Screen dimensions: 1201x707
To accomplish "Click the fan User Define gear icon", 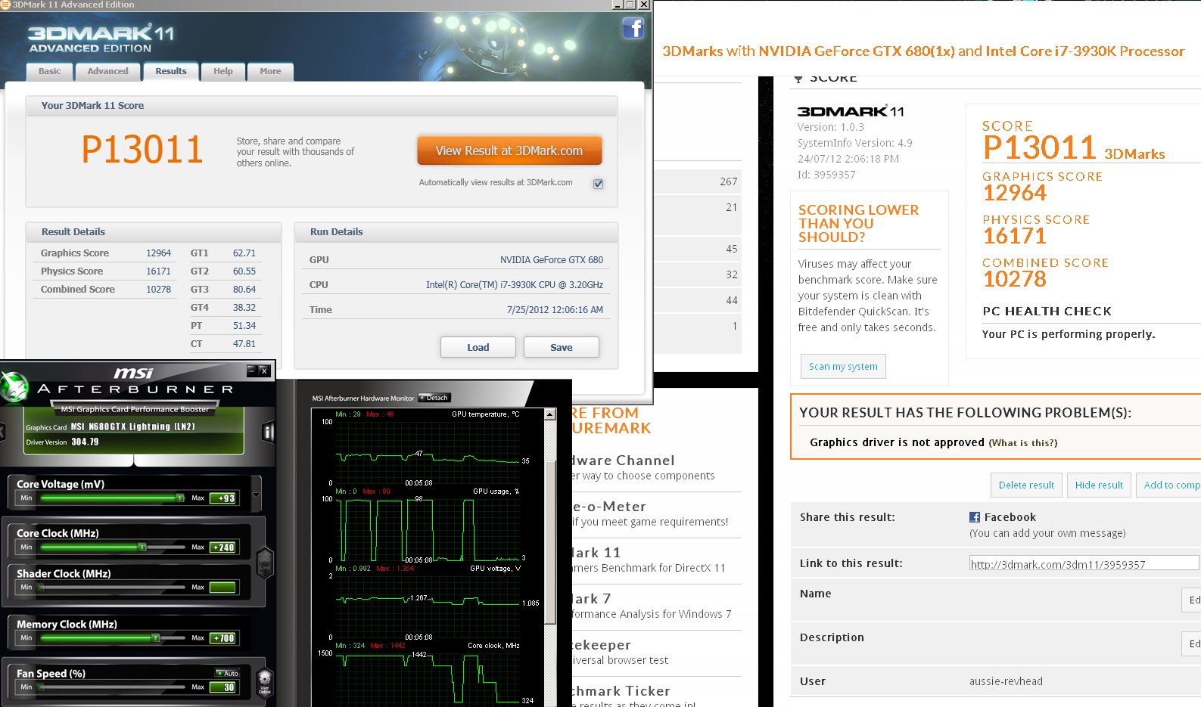I will tap(265, 681).
